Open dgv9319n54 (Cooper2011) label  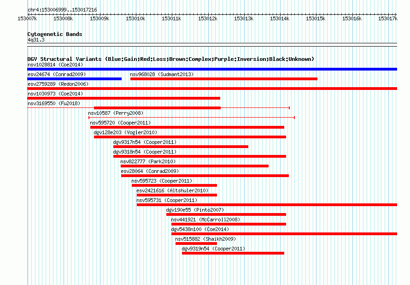point(214,249)
